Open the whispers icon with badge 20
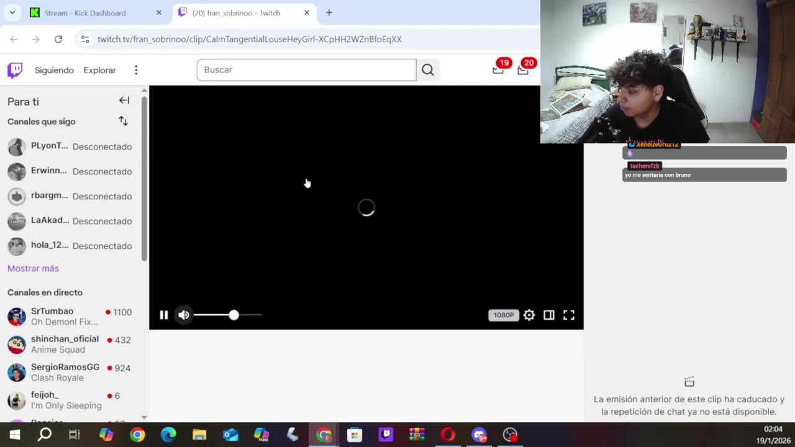795x447 pixels. tap(523, 70)
